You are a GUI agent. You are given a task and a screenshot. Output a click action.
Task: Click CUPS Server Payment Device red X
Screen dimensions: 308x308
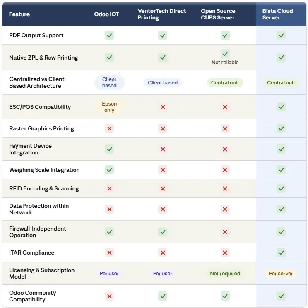click(x=225, y=149)
